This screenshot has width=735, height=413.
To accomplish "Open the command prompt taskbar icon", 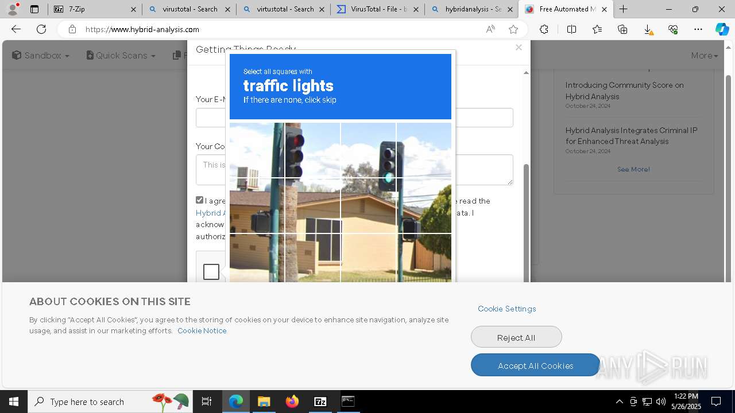I will pos(348,402).
